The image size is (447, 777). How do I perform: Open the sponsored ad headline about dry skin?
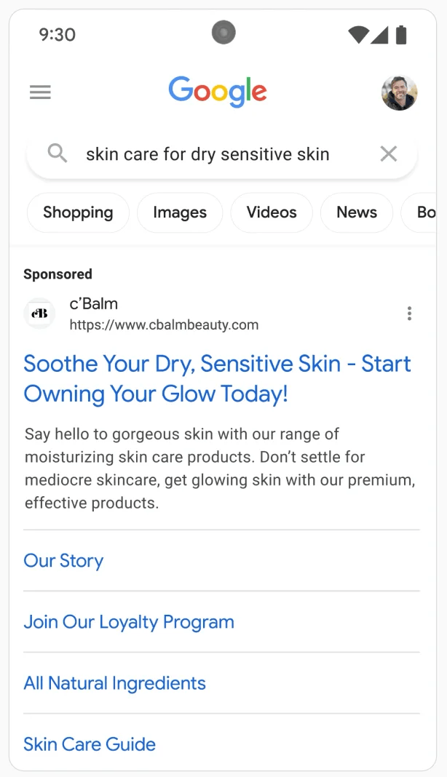[x=217, y=378]
